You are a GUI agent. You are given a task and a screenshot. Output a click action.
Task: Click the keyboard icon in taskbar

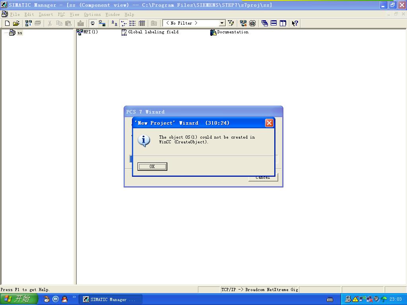330,299
